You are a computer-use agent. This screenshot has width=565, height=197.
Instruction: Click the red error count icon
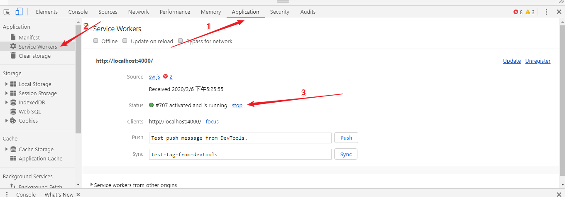(x=516, y=12)
